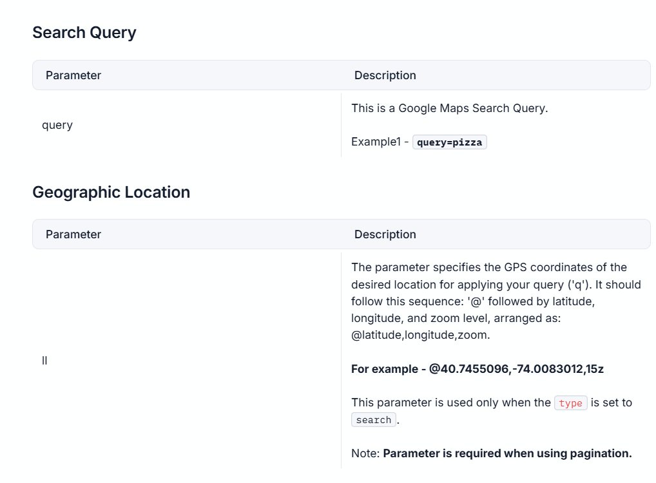Click the ll parameter name
This screenshot has height=483, width=656.
coord(44,360)
